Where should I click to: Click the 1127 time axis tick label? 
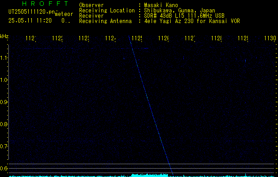pyautogui.click(x=190, y=38)
